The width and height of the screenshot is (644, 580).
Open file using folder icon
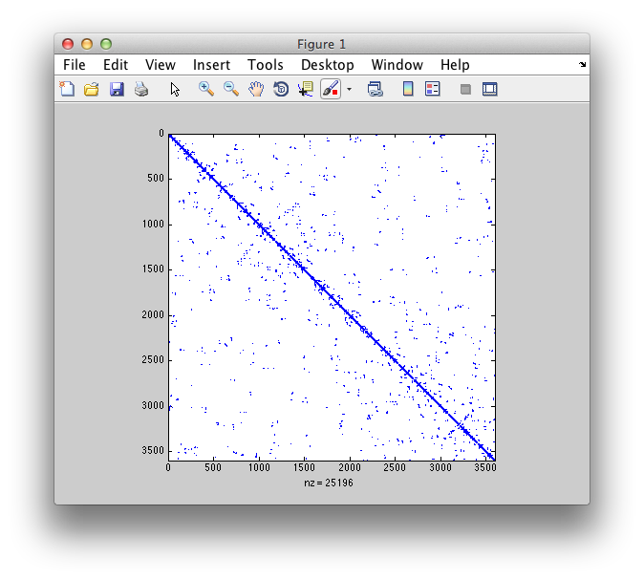pos(92,89)
